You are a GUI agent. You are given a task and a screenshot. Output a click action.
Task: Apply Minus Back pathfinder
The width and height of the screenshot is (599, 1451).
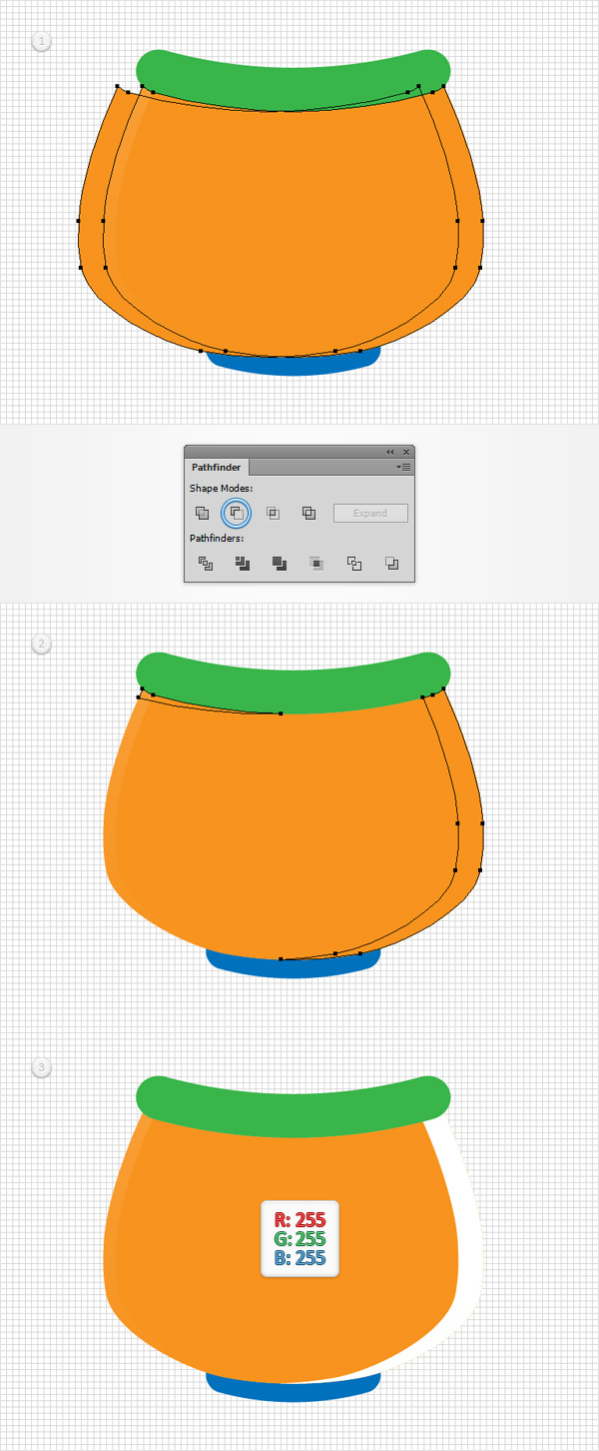click(x=391, y=563)
